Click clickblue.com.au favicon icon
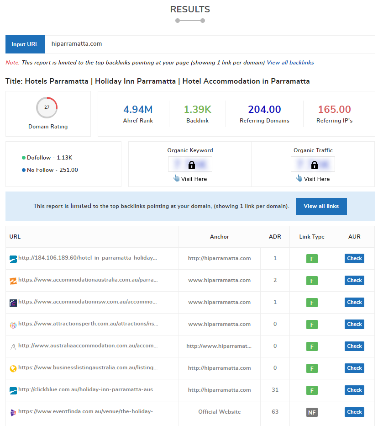This screenshot has height=426, width=378. [13, 390]
